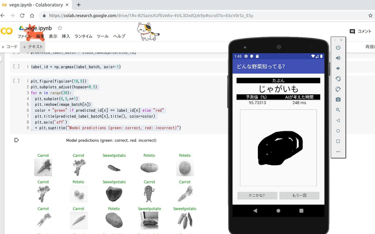The image size is (375, 234).
Task: Click the 248 ms time value
Action: pos(299,103)
